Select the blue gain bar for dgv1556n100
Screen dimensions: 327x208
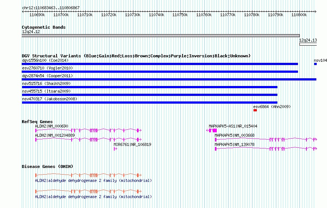(160, 64)
